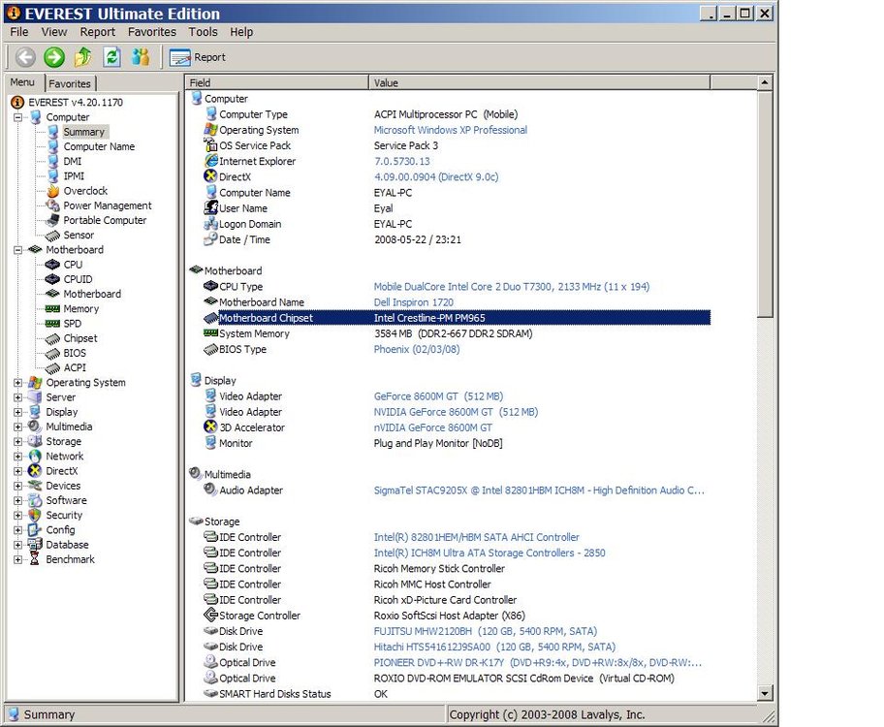Select the Network globe icon
The image size is (884, 727).
click(35, 457)
